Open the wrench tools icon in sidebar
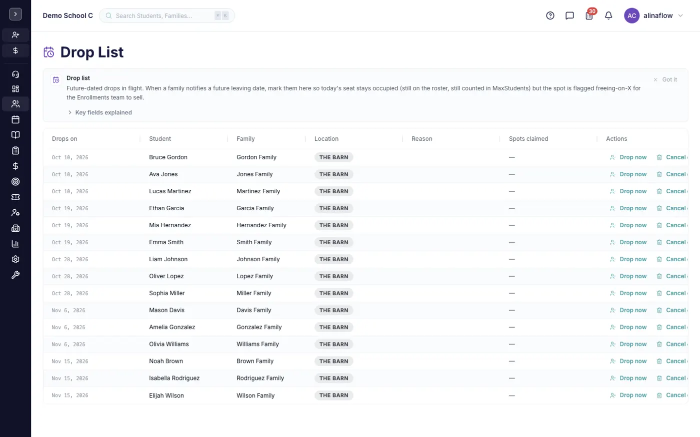700x437 pixels. coord(15,275)
